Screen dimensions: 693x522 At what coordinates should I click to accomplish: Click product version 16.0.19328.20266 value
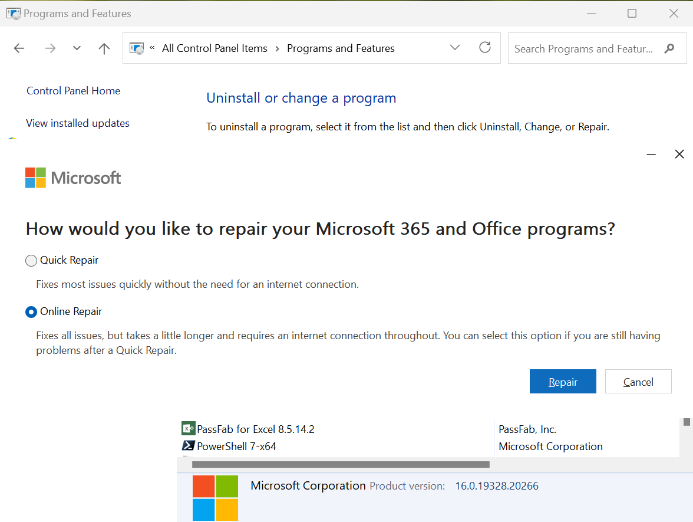coord(497,486)
